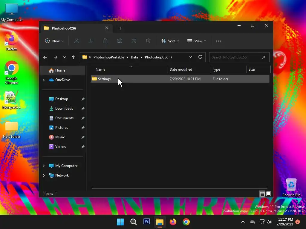Click File Explorer taskbar icon
Viewport: 306px width, 229px height.
[160, 222]
